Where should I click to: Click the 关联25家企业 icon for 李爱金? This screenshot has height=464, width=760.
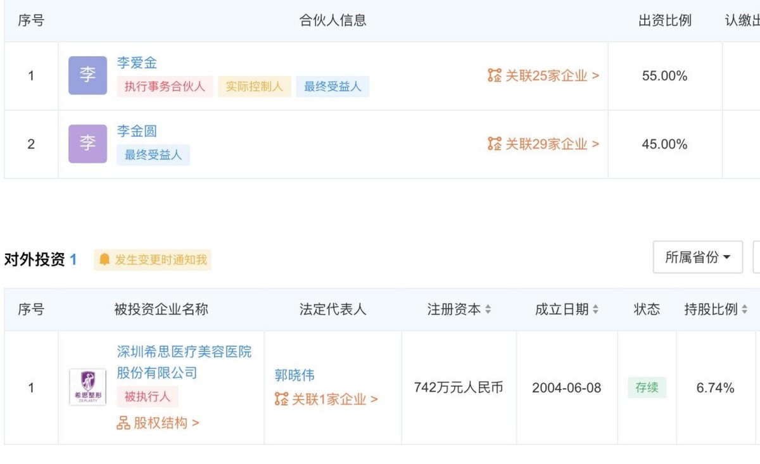coord(493,75)
